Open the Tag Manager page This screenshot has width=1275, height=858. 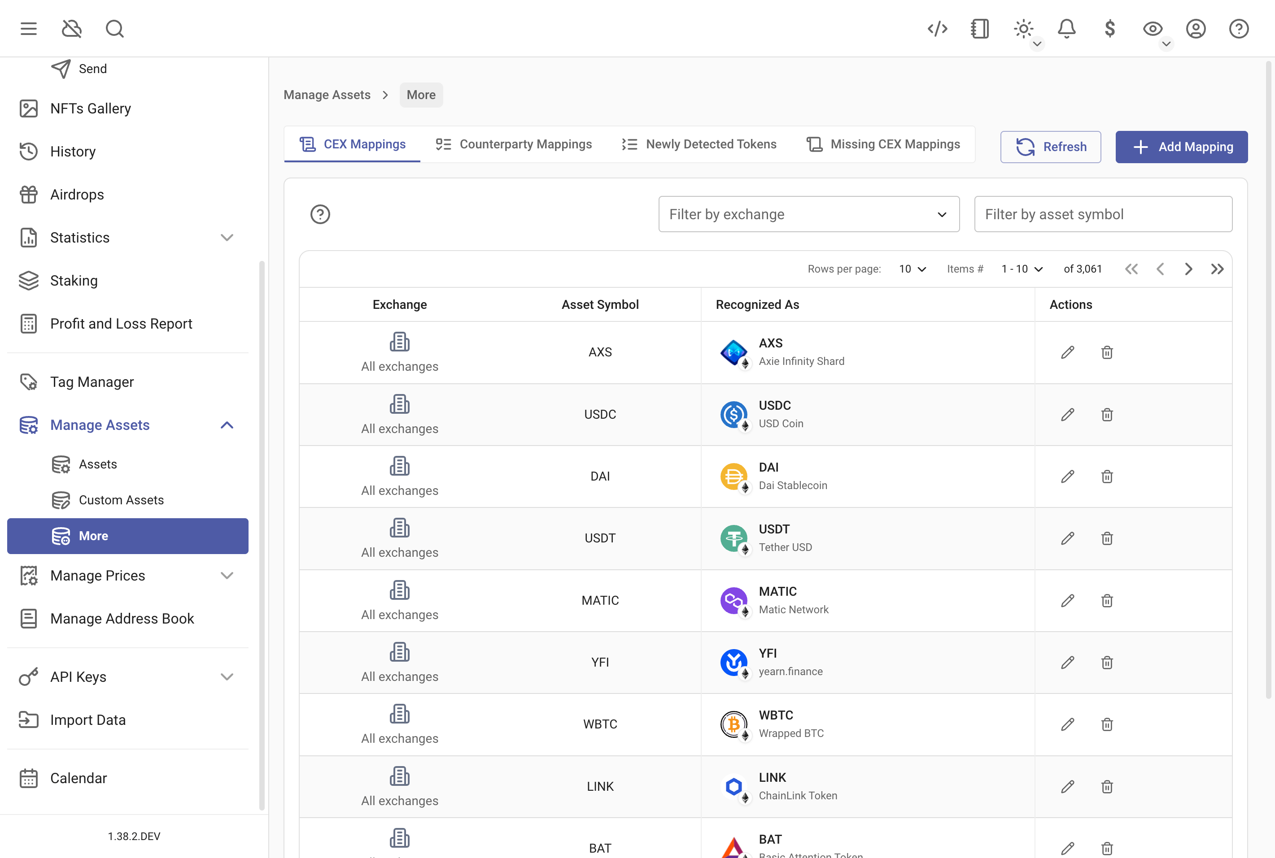(x=127, y=382)
